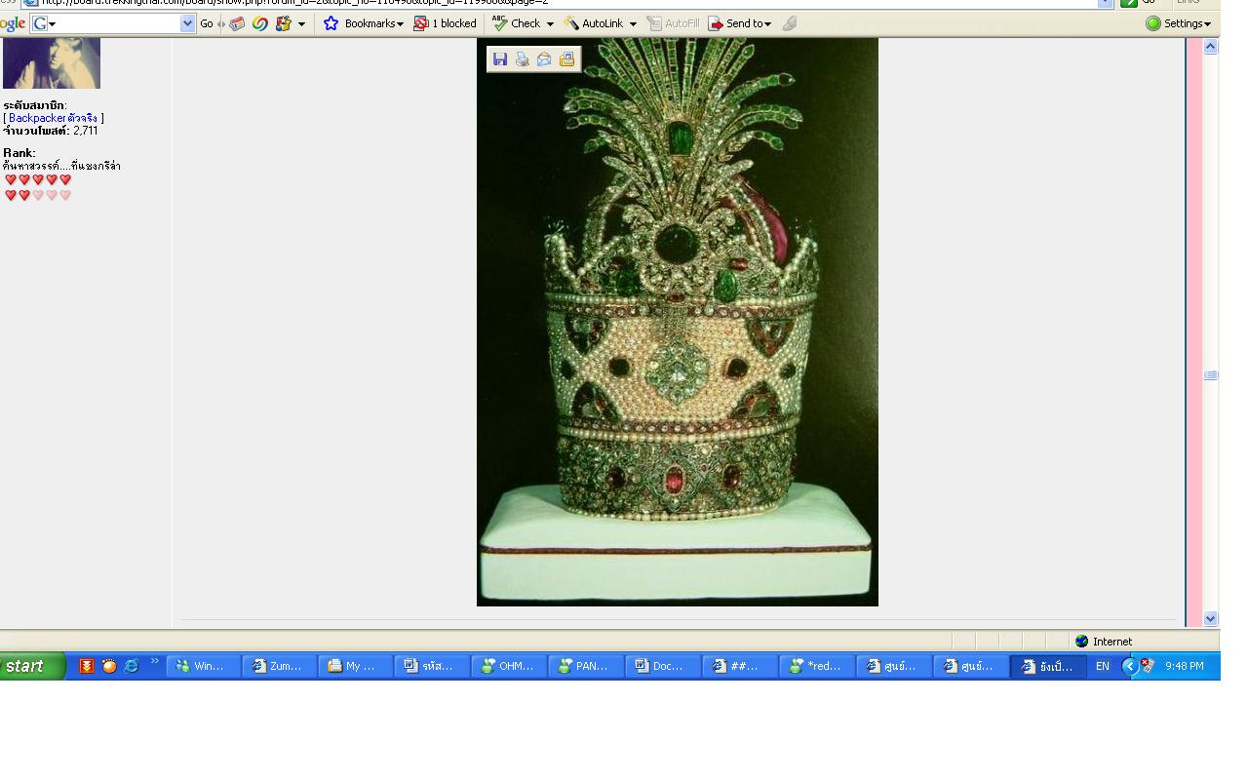Expand Quick Launch overflow chevron
The height and width of the screenshot is (780, 1248).
[154, 662]
